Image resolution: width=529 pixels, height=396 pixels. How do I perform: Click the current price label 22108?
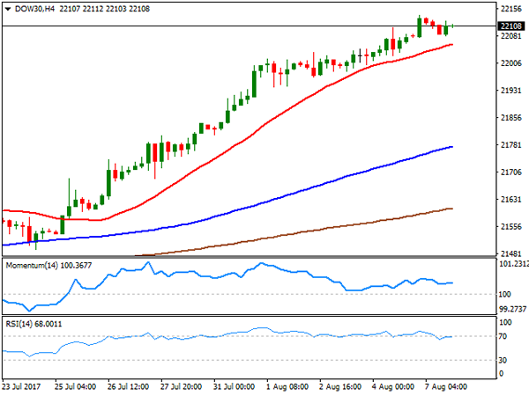(x=511, y=26)
